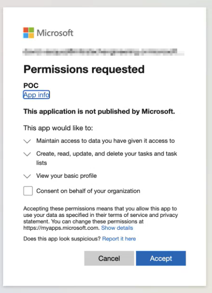The width and height of the screenshot is (212, 293).
Task: Click the 'Permissions requested' heading
Action: (84, 69)
